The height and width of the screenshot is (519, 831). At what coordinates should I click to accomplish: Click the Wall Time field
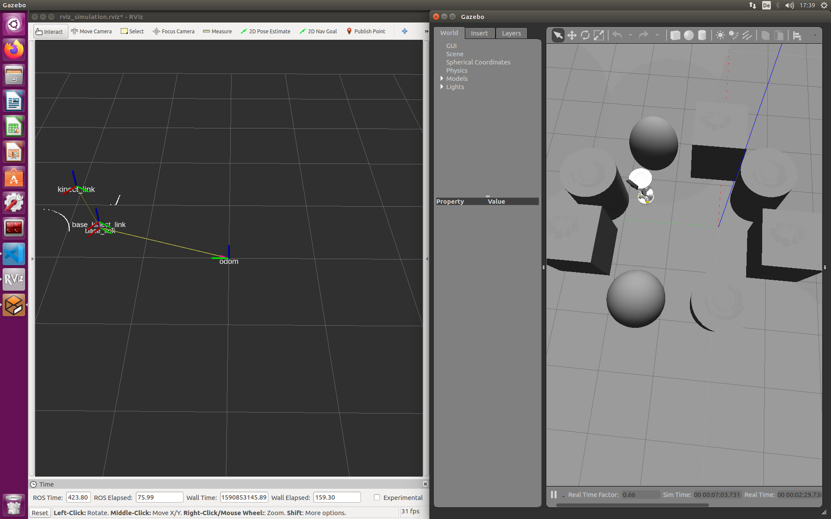[244, 497]
